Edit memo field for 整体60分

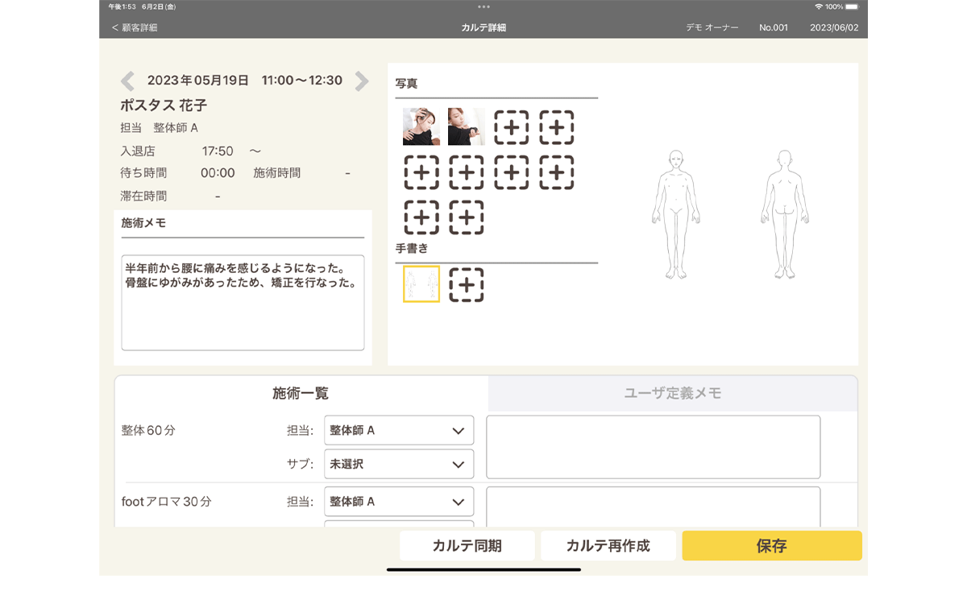(654, 447)
